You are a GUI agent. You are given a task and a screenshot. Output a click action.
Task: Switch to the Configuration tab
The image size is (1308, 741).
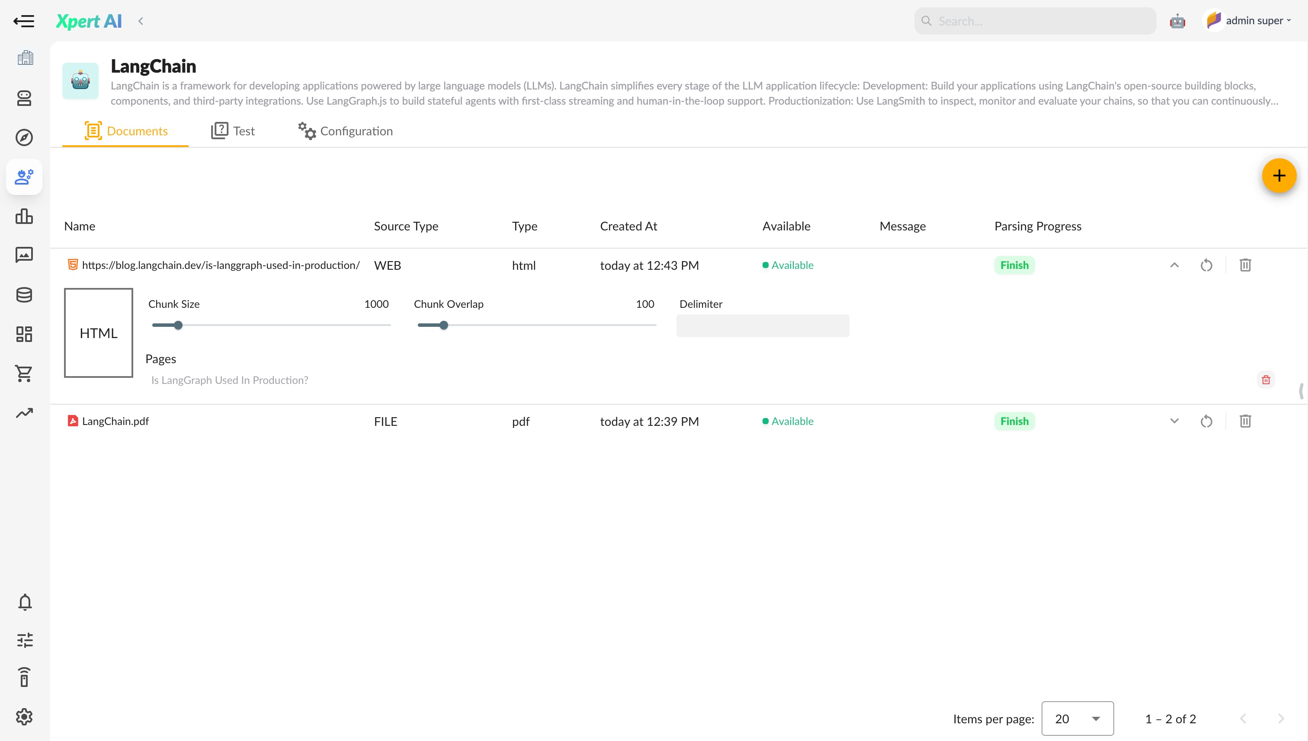tap(345, 131)
